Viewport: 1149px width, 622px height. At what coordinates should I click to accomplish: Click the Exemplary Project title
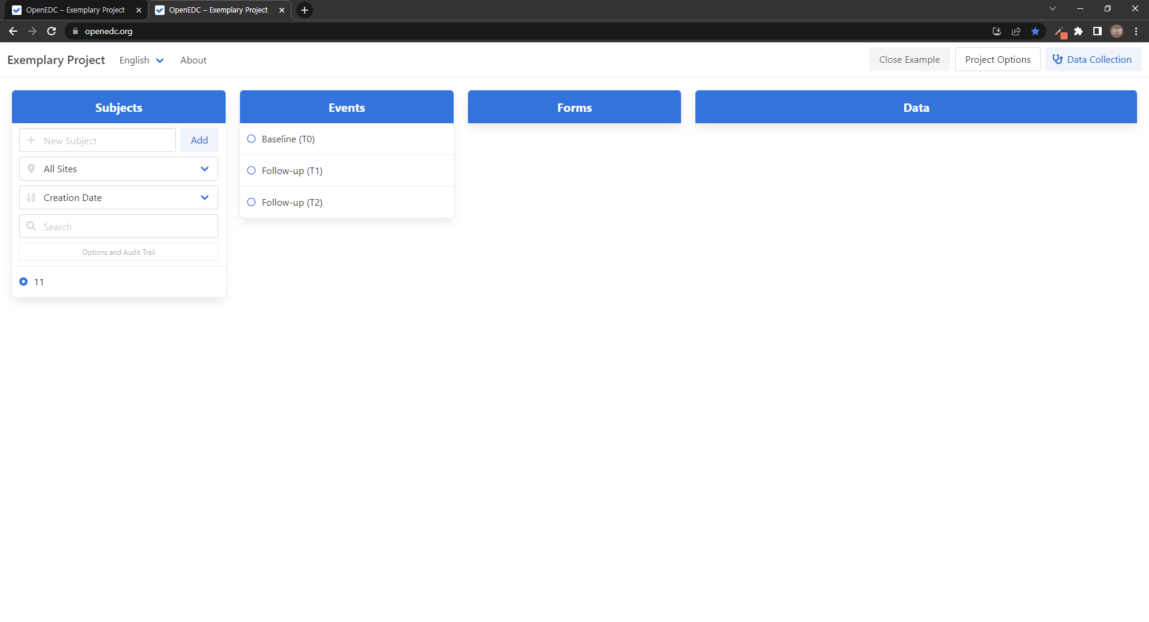coord(56,60)
